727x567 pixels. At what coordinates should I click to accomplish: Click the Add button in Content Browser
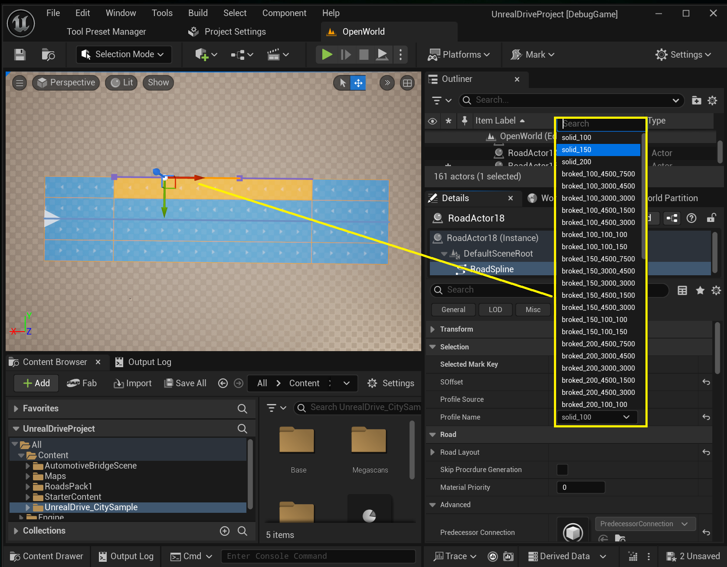pos(36,383)
